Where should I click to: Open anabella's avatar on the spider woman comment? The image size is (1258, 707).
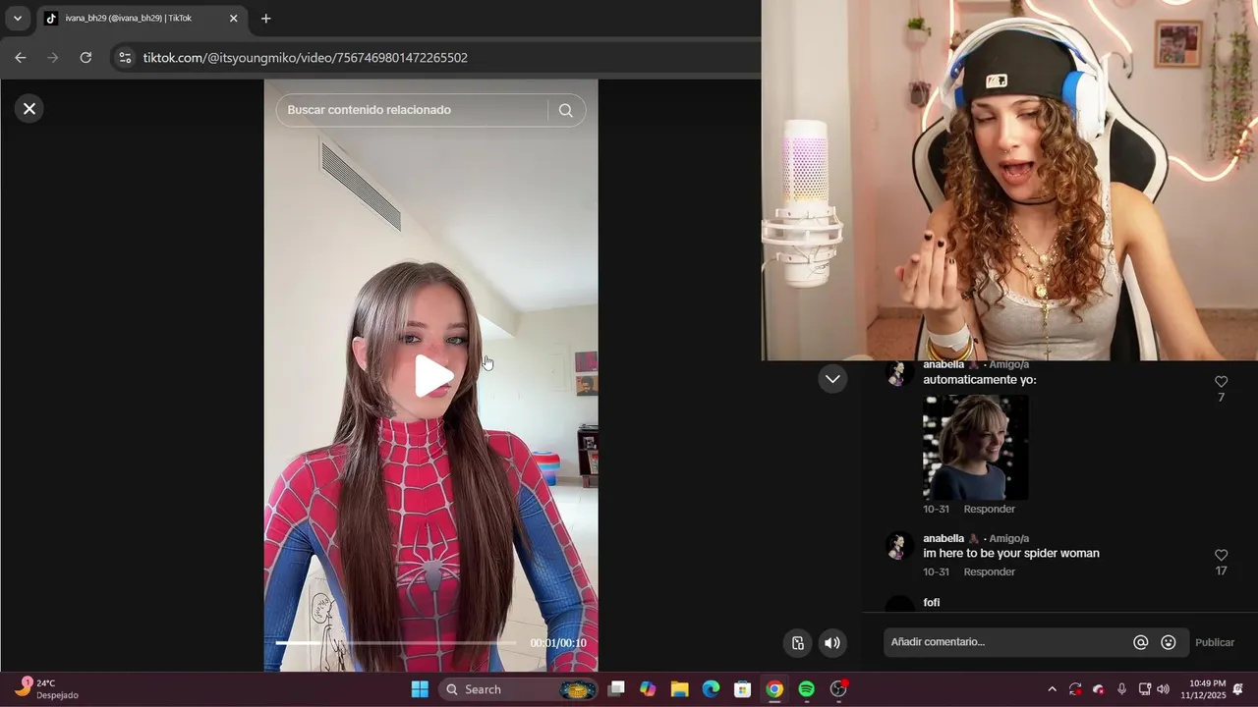tap(899, 547)
